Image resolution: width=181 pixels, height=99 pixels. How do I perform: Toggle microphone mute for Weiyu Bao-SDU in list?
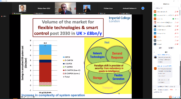[175, 12]
